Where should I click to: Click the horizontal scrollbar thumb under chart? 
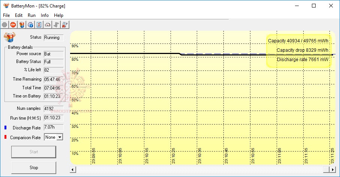tap(326, 169)
